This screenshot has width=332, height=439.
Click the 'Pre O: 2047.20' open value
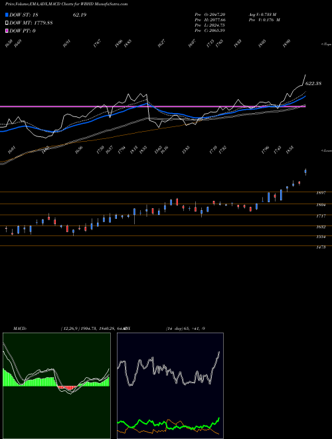(210, 15)
